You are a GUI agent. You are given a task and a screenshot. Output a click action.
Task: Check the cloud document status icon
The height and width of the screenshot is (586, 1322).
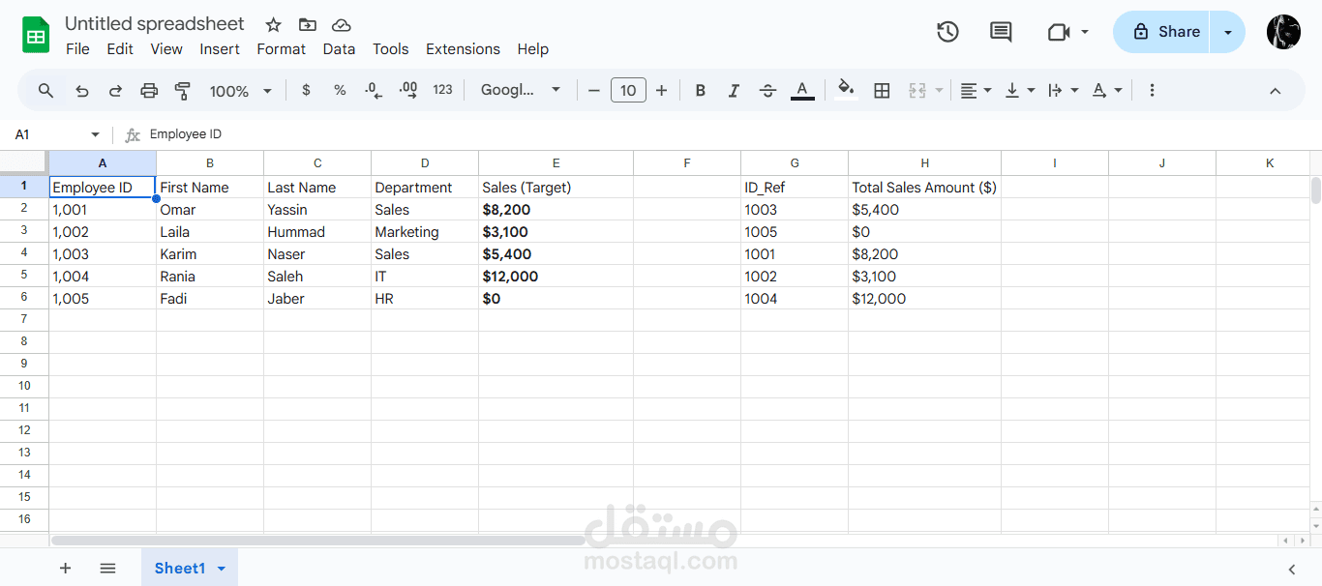tap(341, 25)
